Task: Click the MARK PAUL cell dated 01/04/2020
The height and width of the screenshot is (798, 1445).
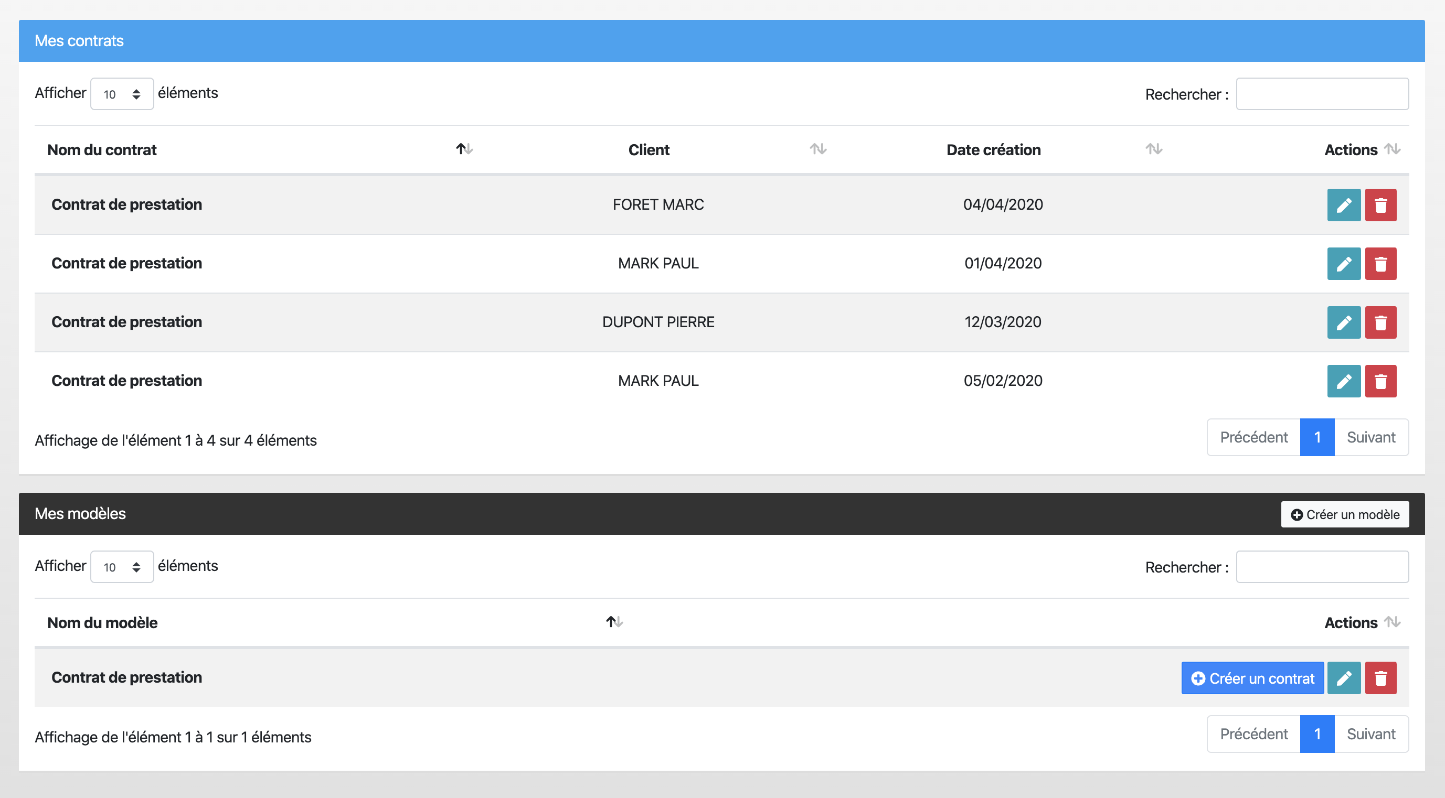Action: (x=658, y=263)
